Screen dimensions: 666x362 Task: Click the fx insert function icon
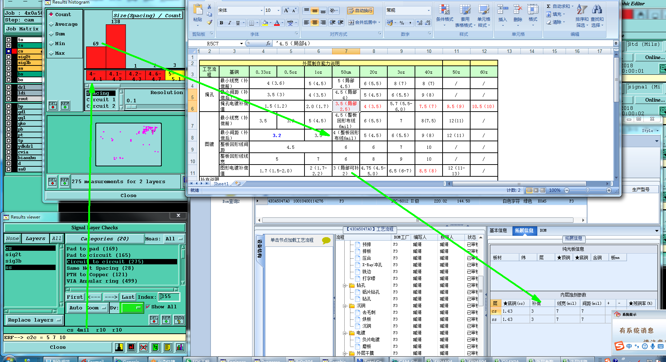tap(268, 43)
